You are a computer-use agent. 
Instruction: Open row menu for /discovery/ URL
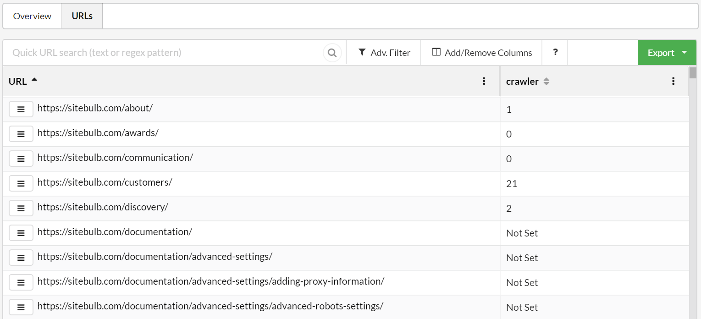click(21, 208)
